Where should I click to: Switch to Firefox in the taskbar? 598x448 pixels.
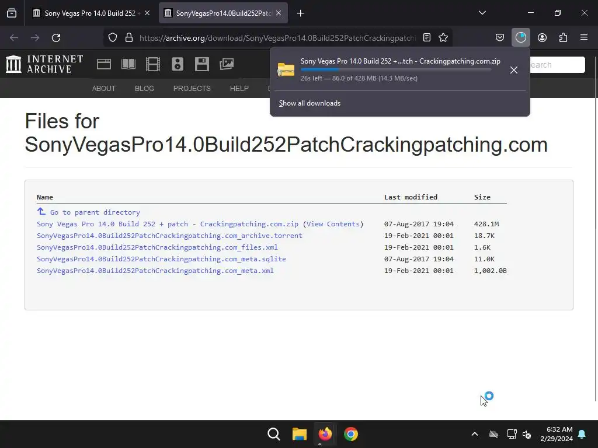(x=325, y=434)
